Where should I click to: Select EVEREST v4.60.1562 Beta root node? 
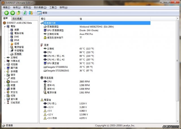19,23
